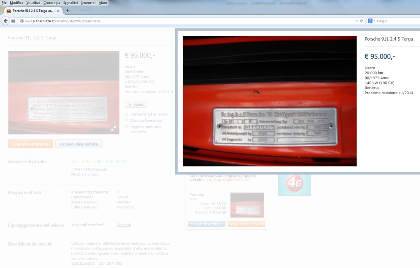The width and height of the screenshot is (420, 268).
Task: Click Segnala annuncio scorretto link
Action: pos(146,129)
